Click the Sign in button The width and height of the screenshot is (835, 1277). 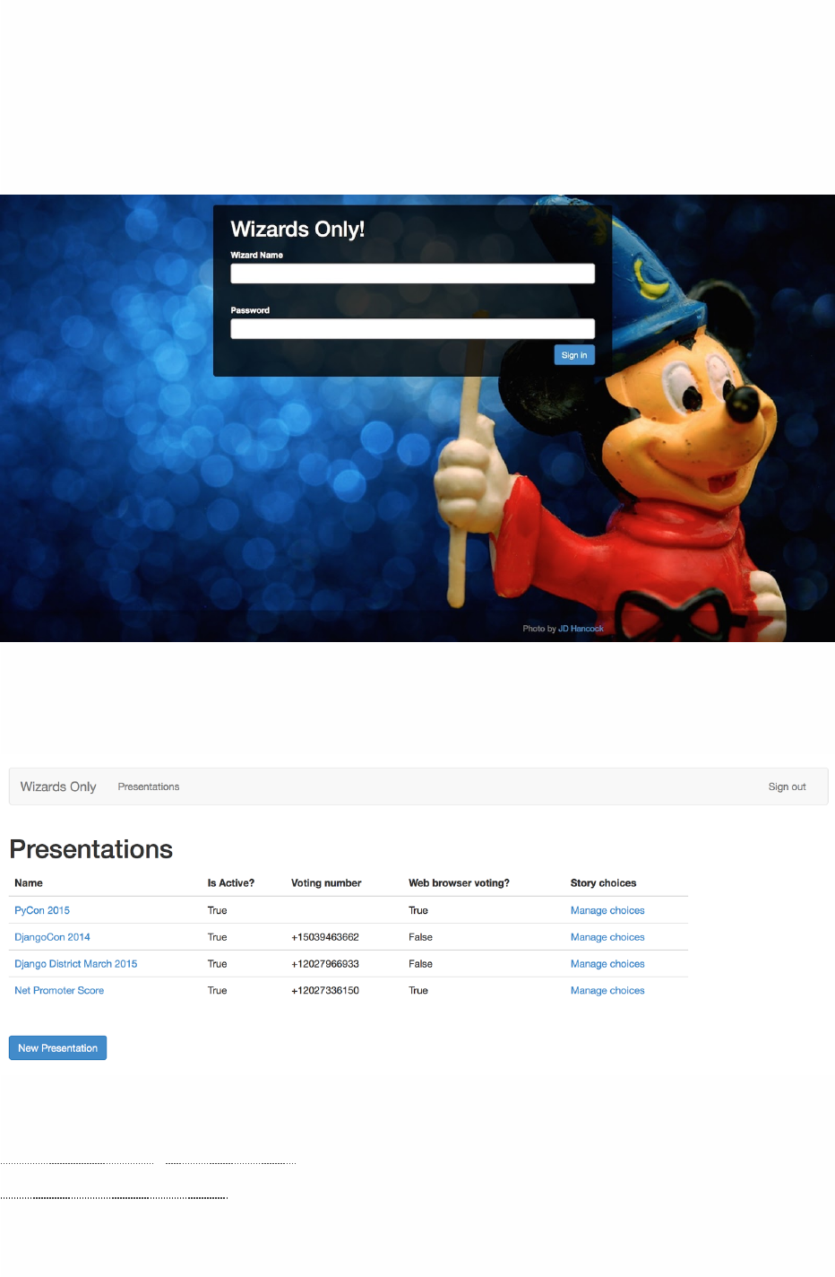coord(574,355)
